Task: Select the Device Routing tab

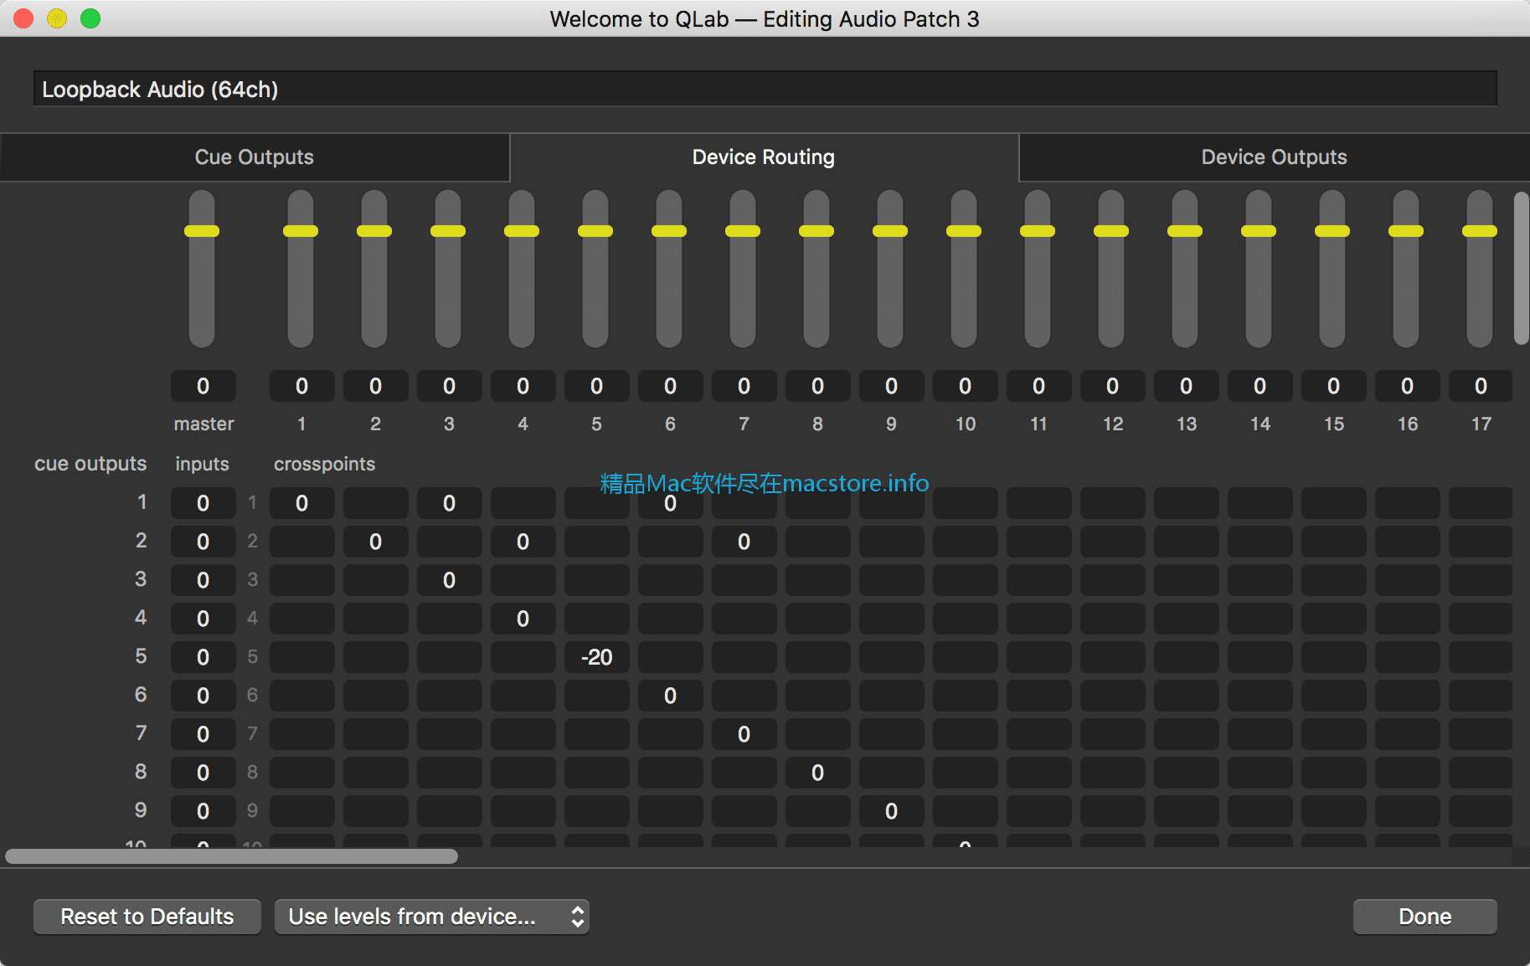Action: pos(764,157)
